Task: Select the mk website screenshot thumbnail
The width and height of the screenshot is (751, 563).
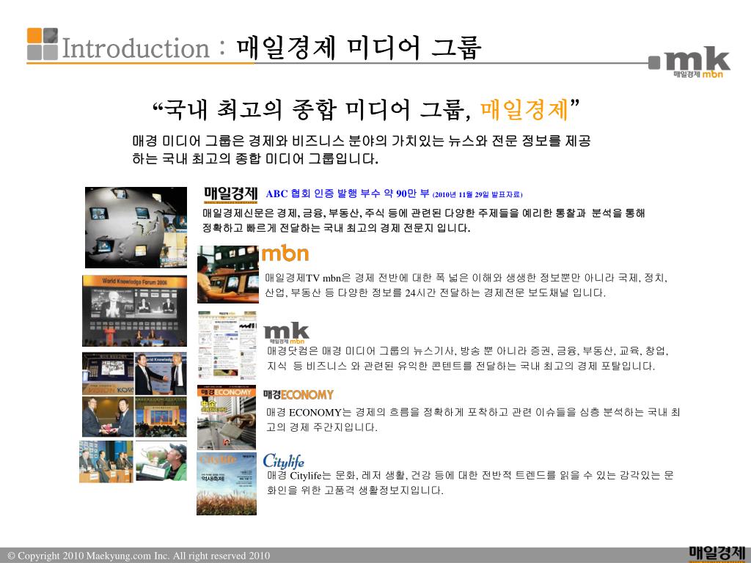Action: pyautogui.click(x=227, y=345)
